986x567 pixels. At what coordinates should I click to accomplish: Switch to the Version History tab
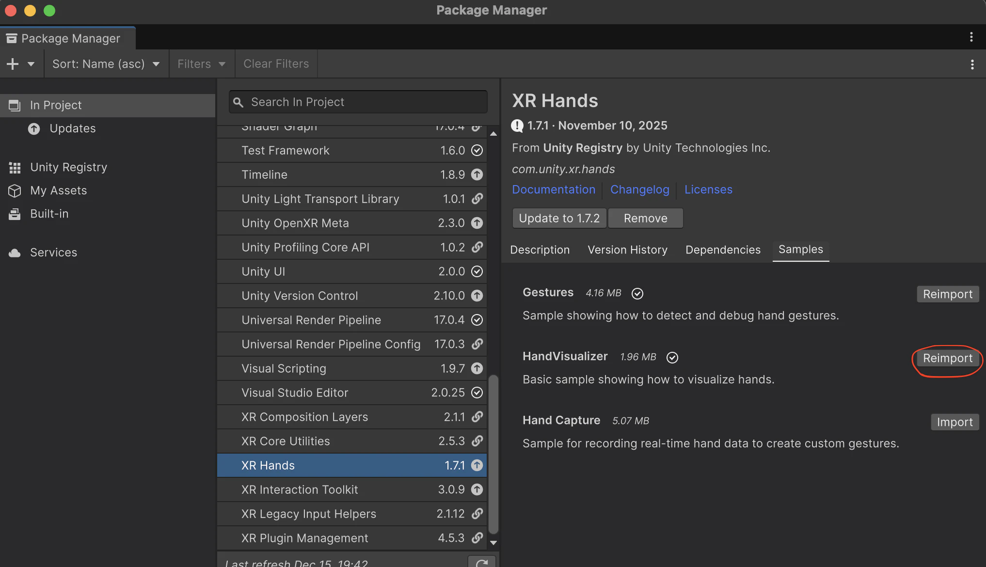pyautogui.click(x=627, y=250)
